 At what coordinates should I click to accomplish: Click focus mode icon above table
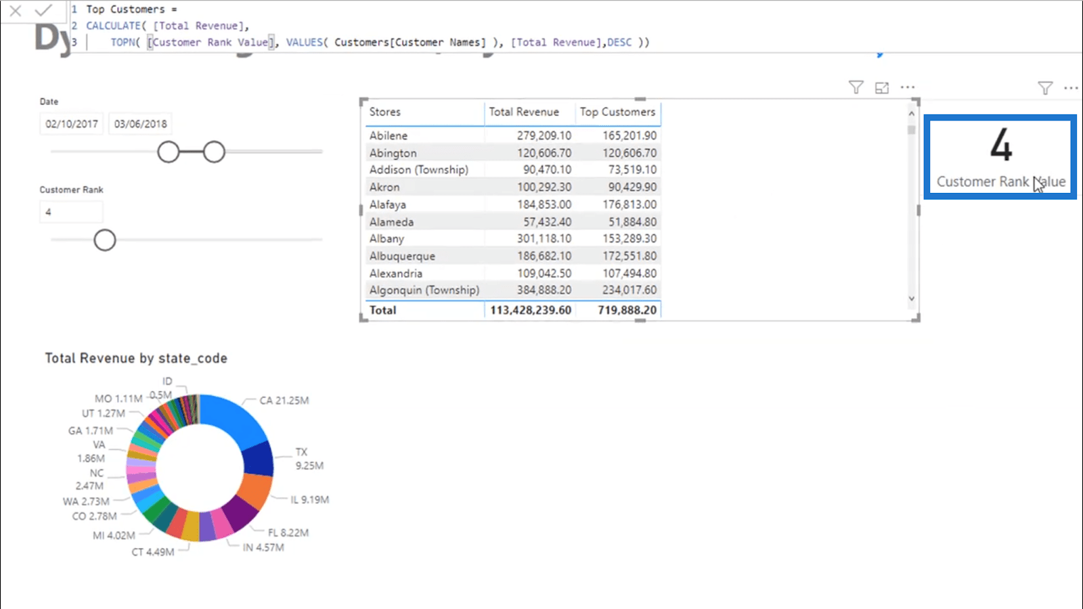[x=881, y=88]
